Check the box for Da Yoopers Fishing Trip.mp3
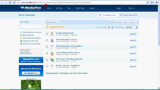 (47, 60)
